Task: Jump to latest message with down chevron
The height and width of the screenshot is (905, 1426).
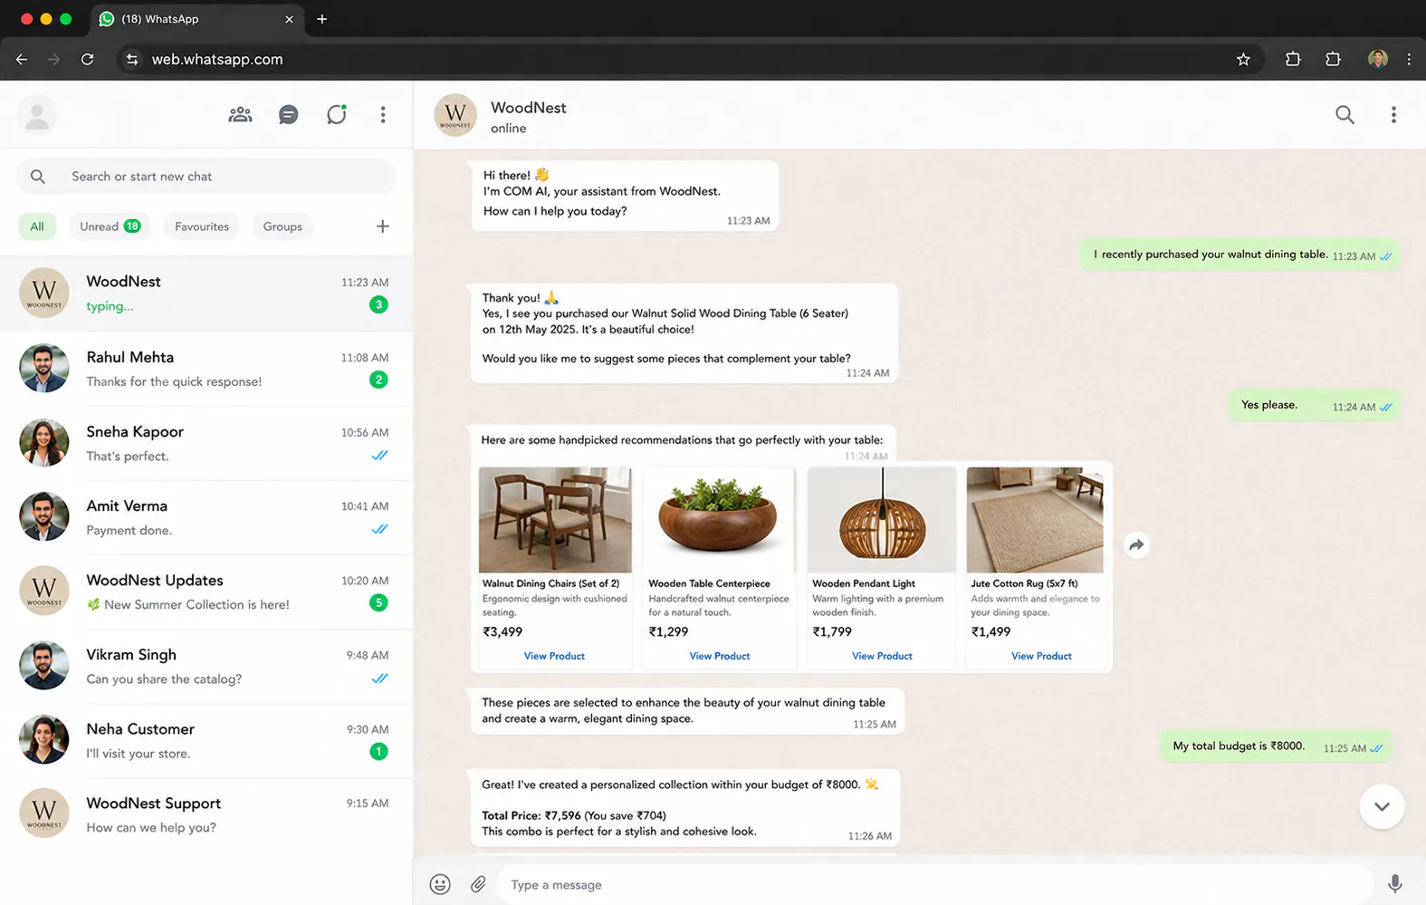Action: (1382, 806)
